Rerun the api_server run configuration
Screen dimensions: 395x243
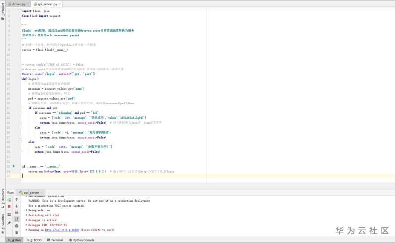(x=9, y=200)
